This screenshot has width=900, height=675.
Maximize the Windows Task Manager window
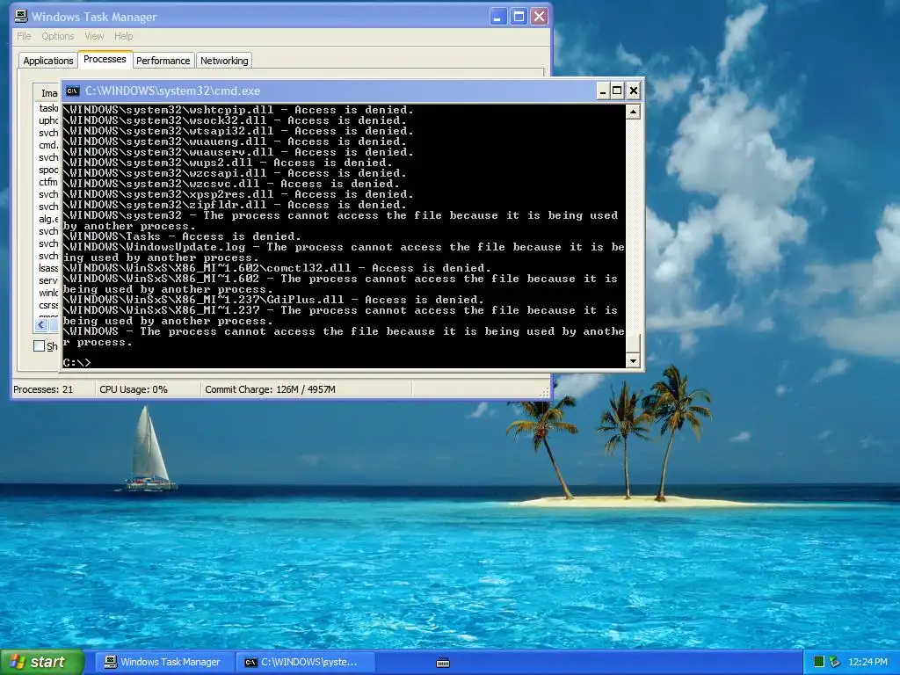tap(519, 17)
